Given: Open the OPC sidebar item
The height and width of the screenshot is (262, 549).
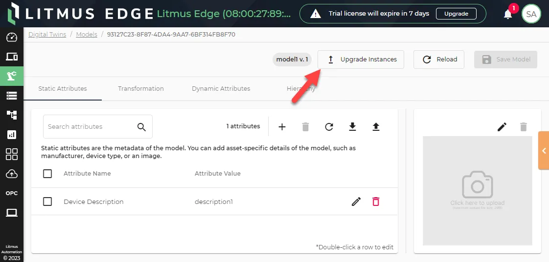Looking at the screenshot, I should 12,193.
